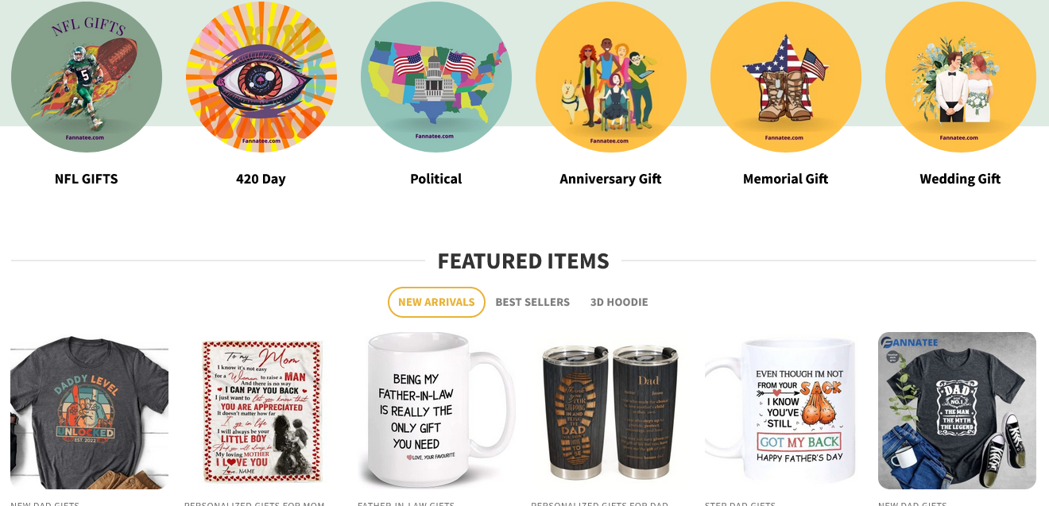Viewport: 1049px width, 506px height.
Task: Click the Anniversary Gift text link
Action: pyautogui.click(x=611, y=179)
